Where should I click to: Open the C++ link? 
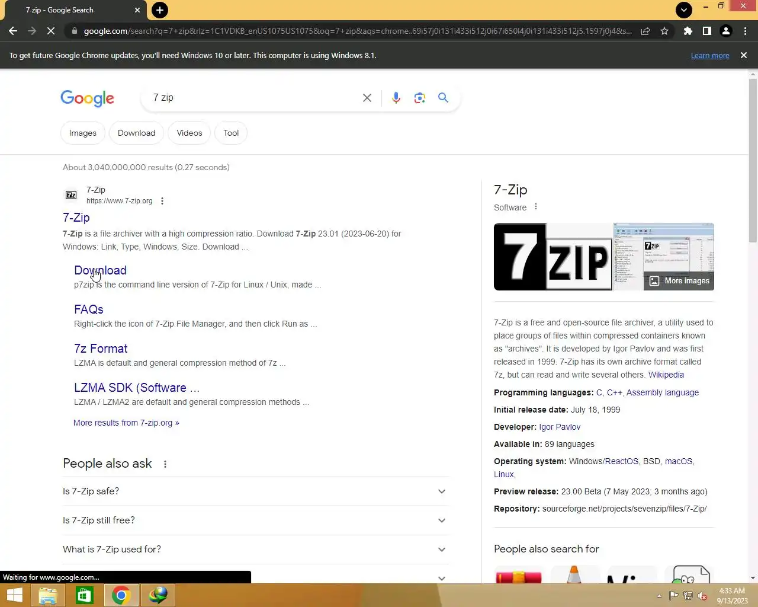pos(614,392)
